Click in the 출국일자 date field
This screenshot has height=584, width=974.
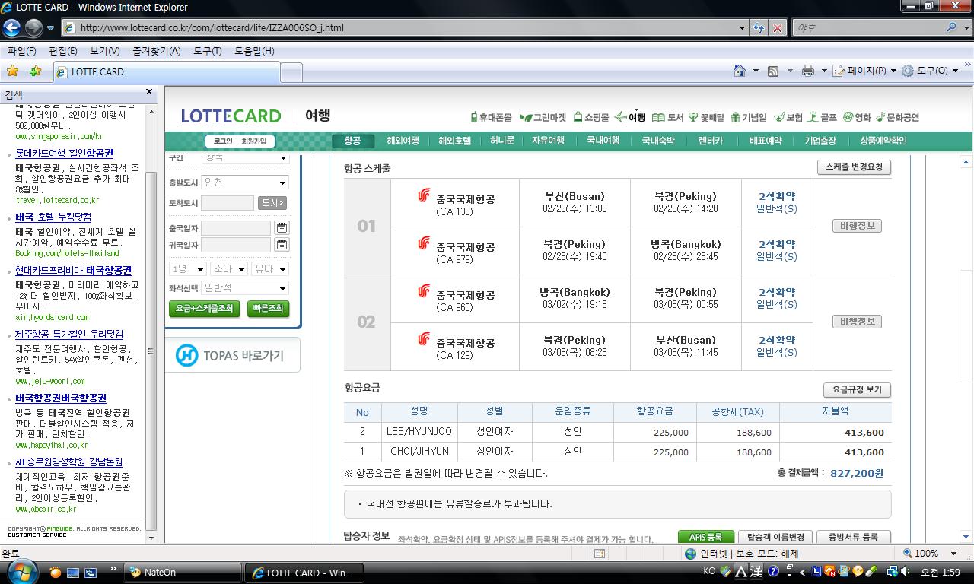point(236,227)
